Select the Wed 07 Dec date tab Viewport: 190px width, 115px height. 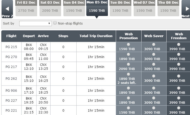click(144, 8)
